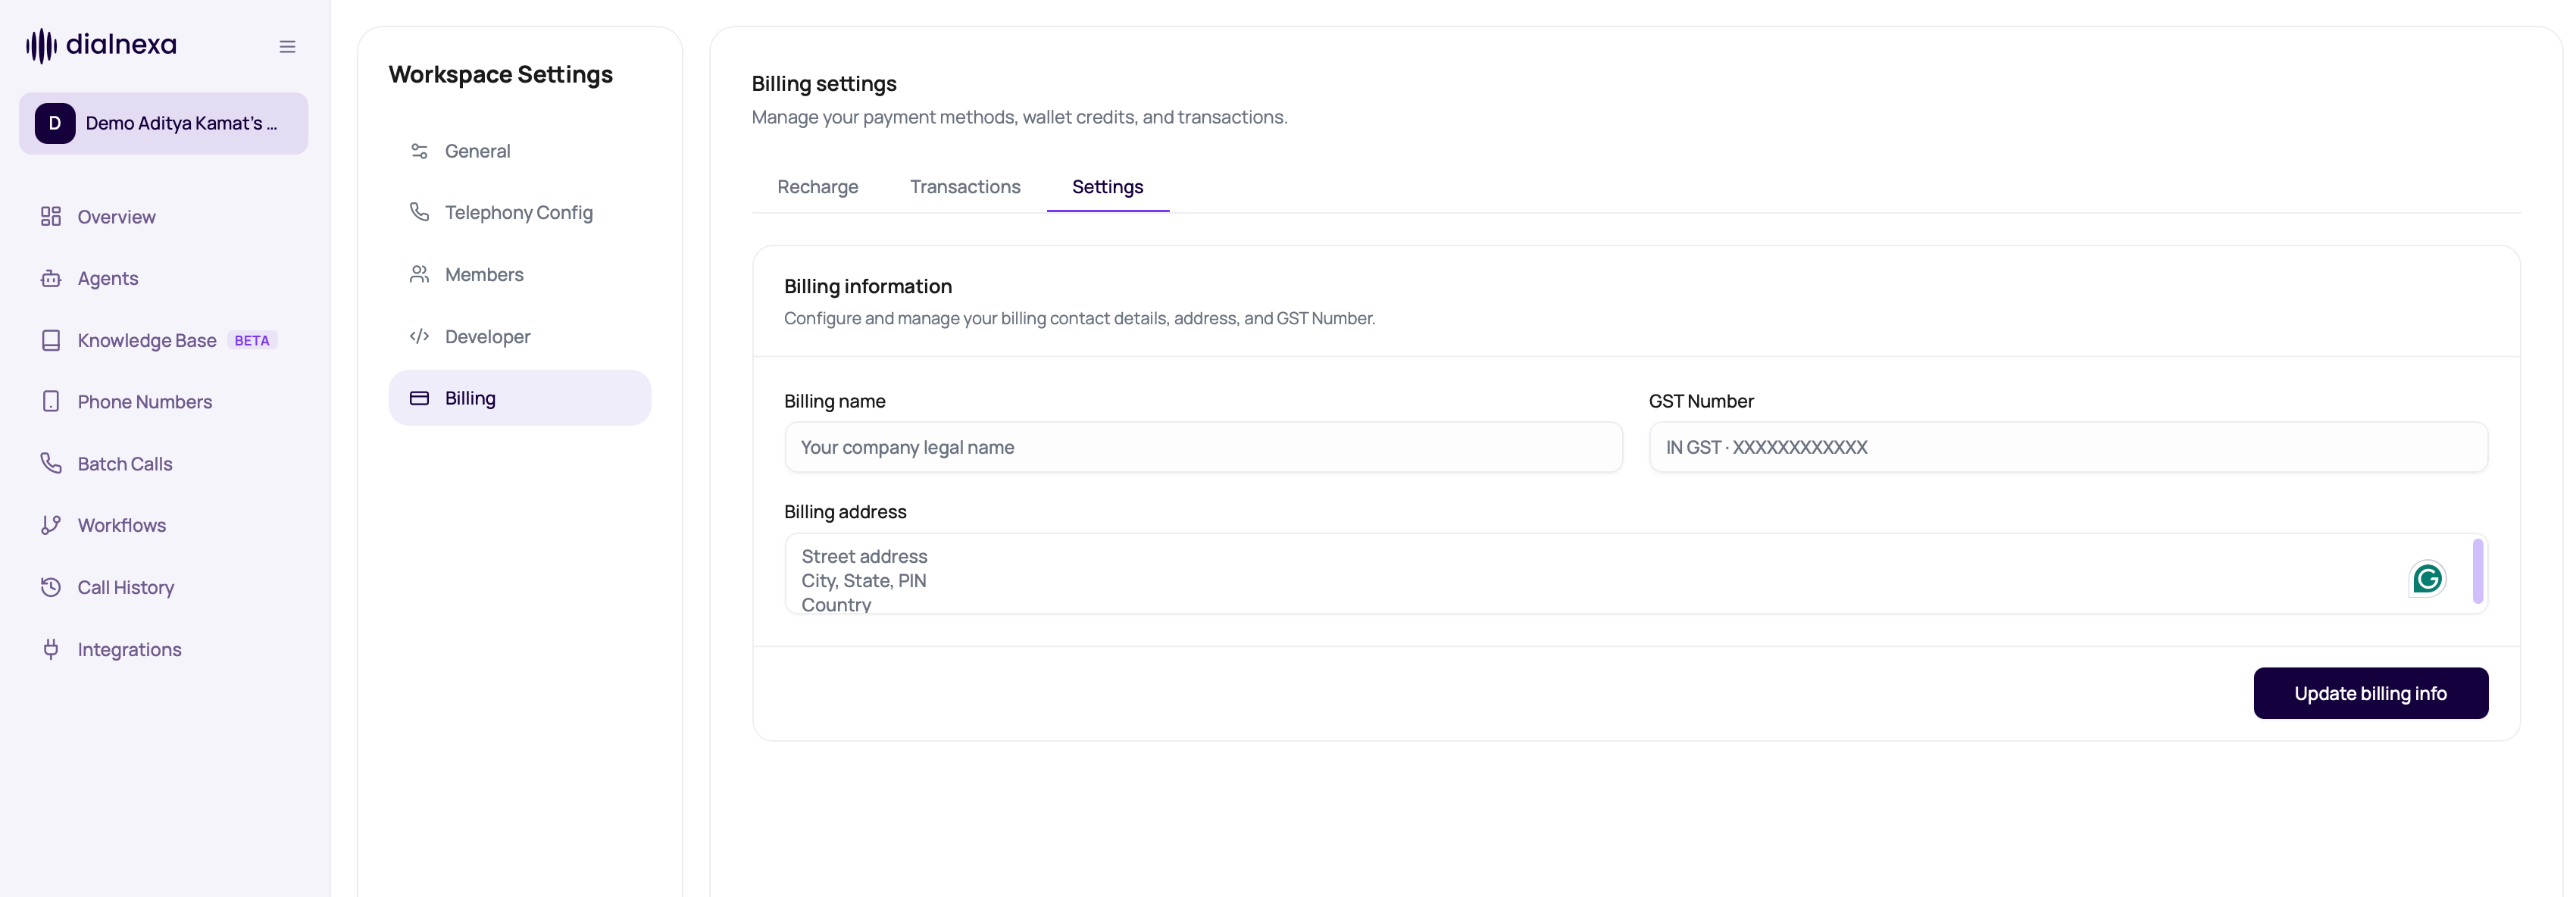Open Batch Calls phone icon
Image resolution: width=2576 pixels, height=897 pixels.
(x=51, y=463)
